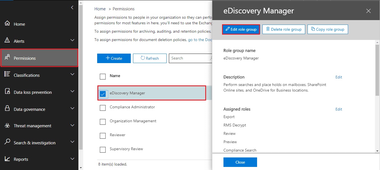The image size is (380, 170).
Task: Collapse the navigation sidebar using the chevron
Action: (x=72, y=8)
